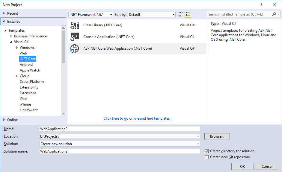
Task: Enable Create new Git repository checkbox
Action: coord(207,157)
